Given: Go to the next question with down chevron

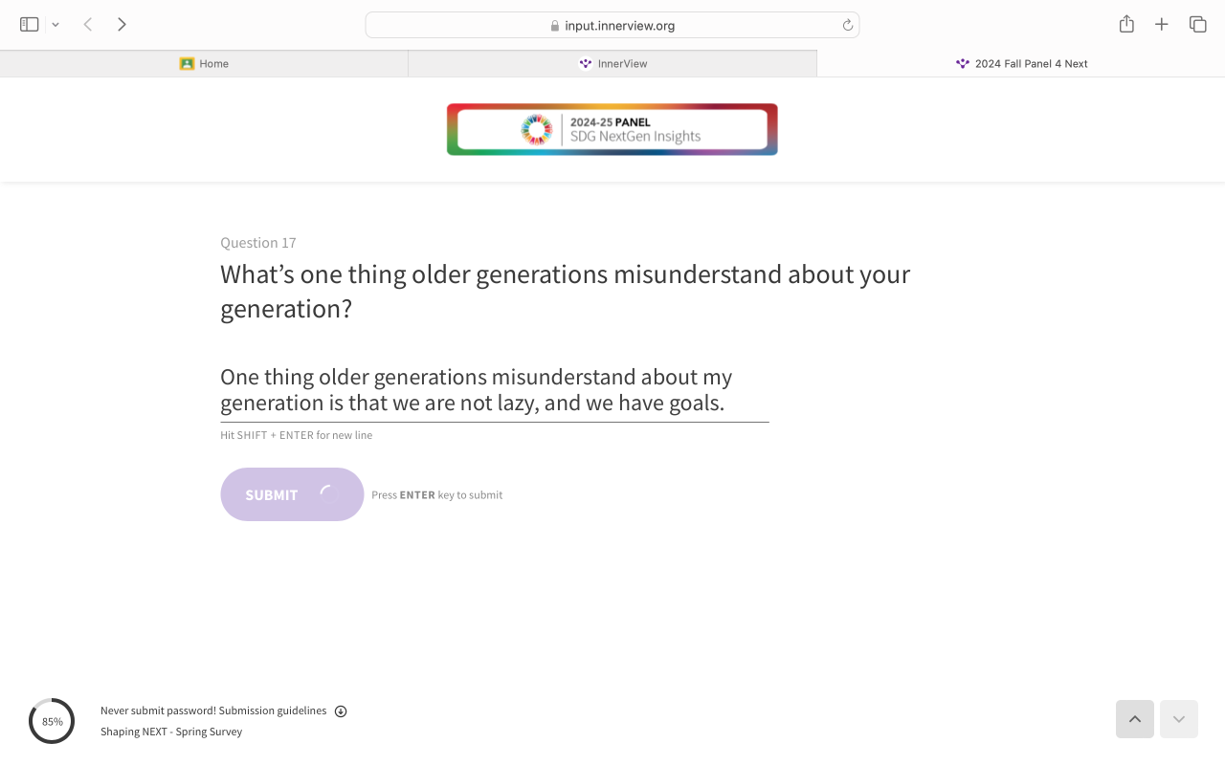Looking at the screenshot, I should tap(1178, 719).
